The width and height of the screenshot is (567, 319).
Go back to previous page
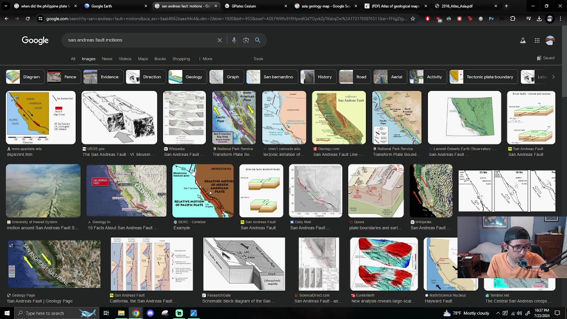click(6, 19)
